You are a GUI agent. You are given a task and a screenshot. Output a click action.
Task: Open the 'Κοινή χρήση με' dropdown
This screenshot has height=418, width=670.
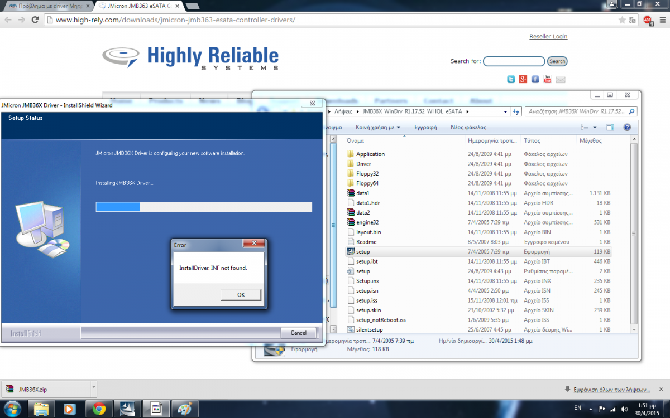[x=378, y=127]
